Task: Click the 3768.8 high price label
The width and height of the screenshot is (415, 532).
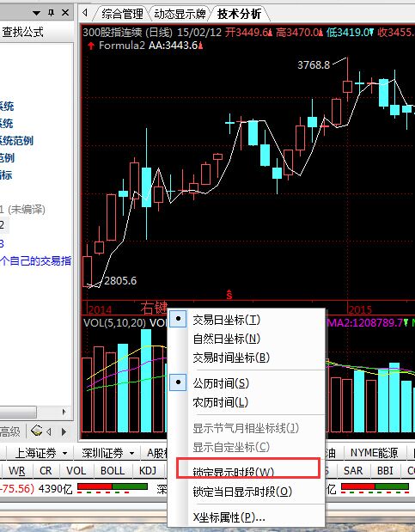Action: pyautogui.click(x=314, y=64)
